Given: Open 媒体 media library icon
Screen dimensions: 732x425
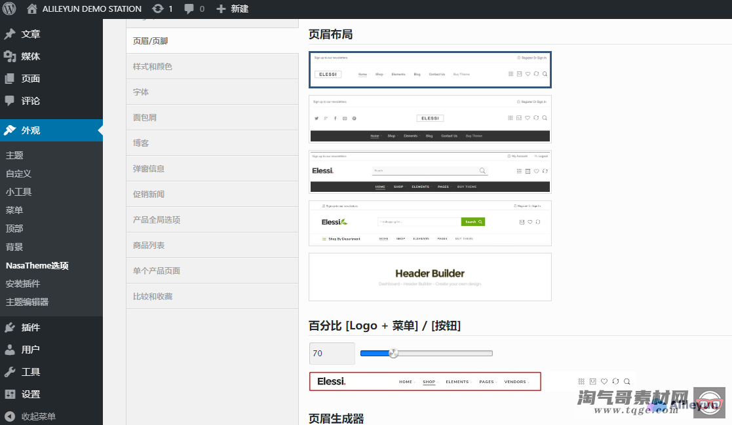Looking at the screenshot, I should point(10,56).
